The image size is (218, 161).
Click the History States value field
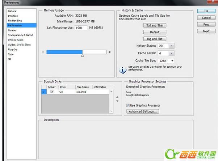(x=163, y=46)
